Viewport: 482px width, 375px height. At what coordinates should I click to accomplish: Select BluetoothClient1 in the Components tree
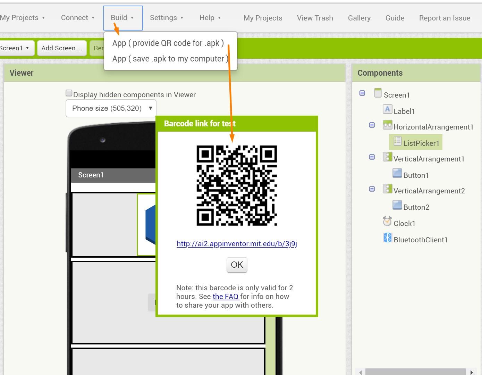click(x=420, y=240)
